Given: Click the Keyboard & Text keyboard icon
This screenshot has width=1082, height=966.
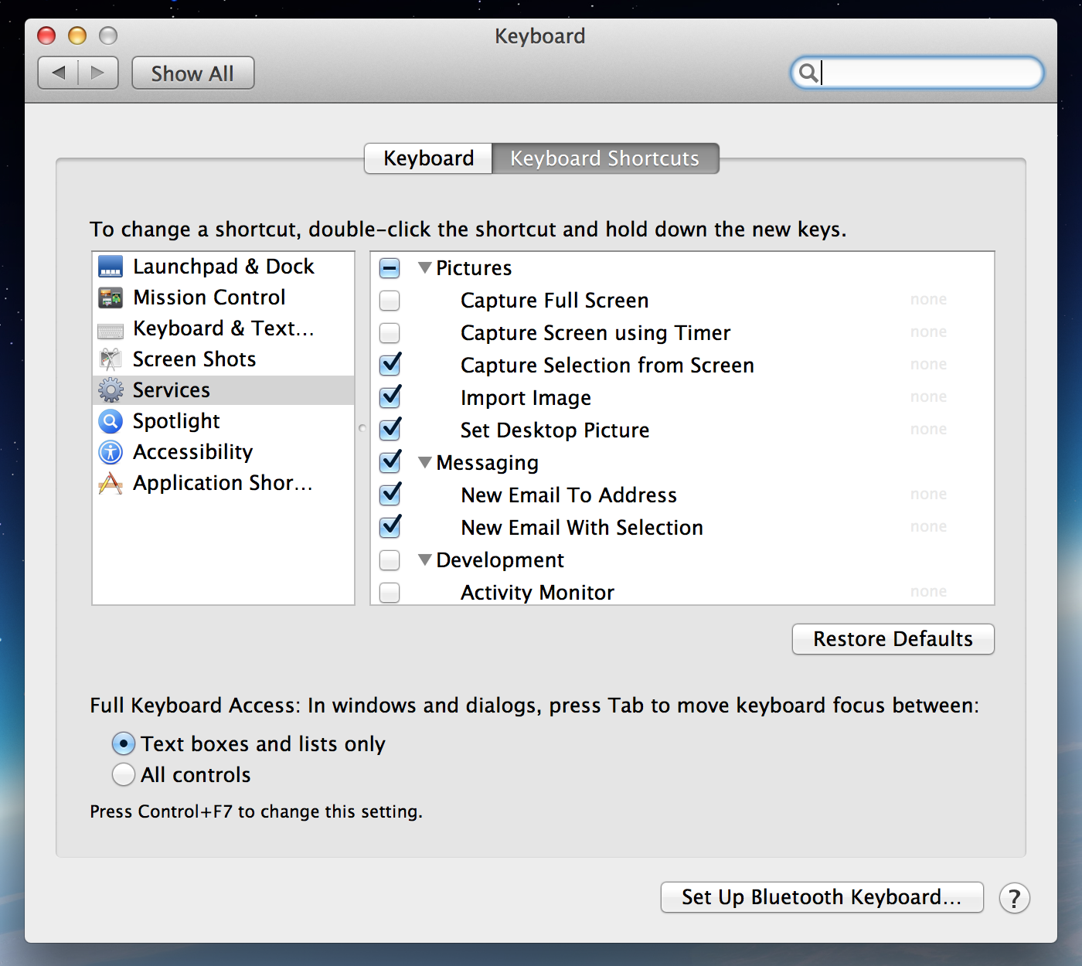Looking at the screenshot, I should 111,331.
